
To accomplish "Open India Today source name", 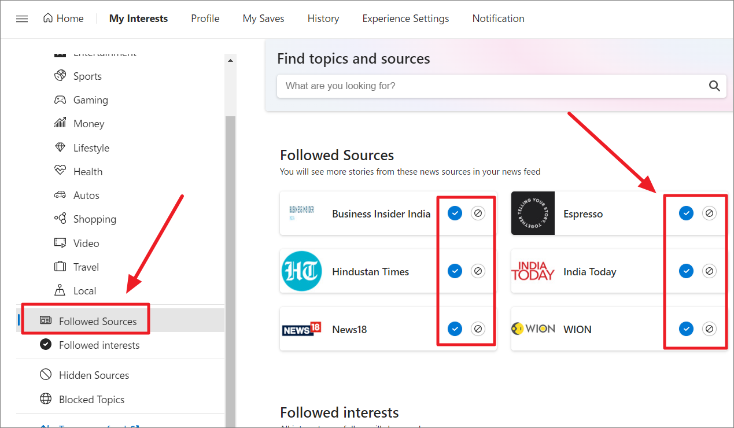I will tap(590, 272).
